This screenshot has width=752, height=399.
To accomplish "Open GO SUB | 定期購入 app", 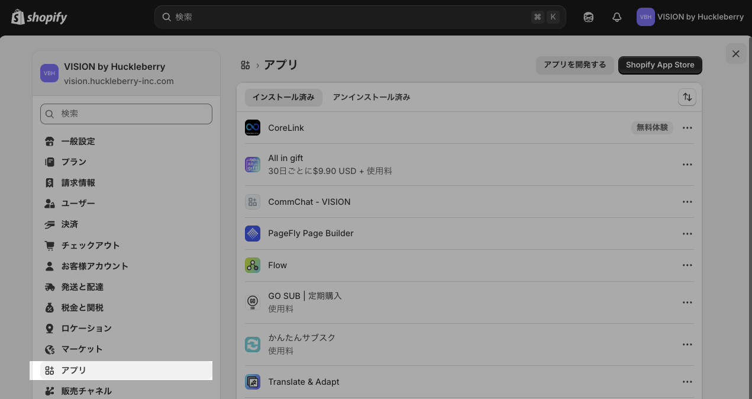I will click(469, 303).
